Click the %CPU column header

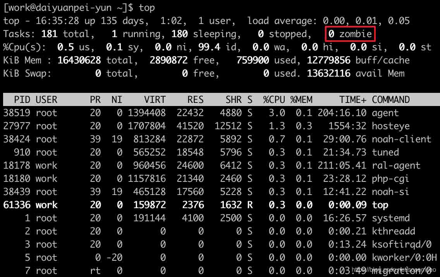pos(274,99)
